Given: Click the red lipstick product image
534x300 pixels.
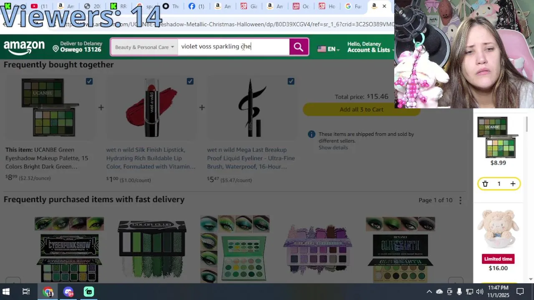Looking at the screenshot, I should tap(151, 108).
